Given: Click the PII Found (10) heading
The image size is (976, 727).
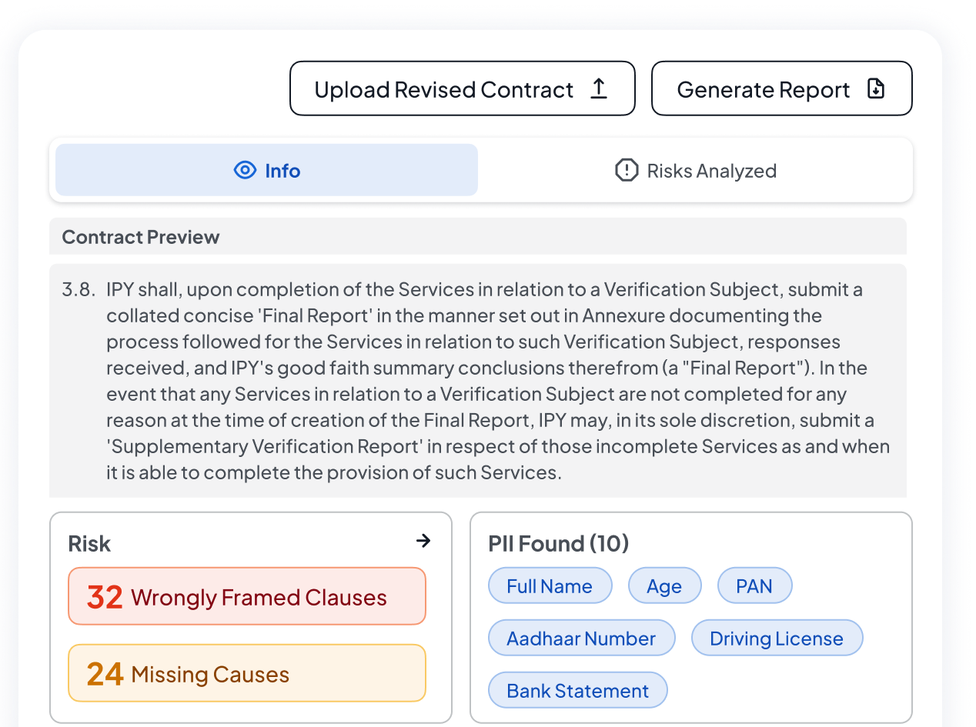Looking at the screenshot, I should click(559, 544).
